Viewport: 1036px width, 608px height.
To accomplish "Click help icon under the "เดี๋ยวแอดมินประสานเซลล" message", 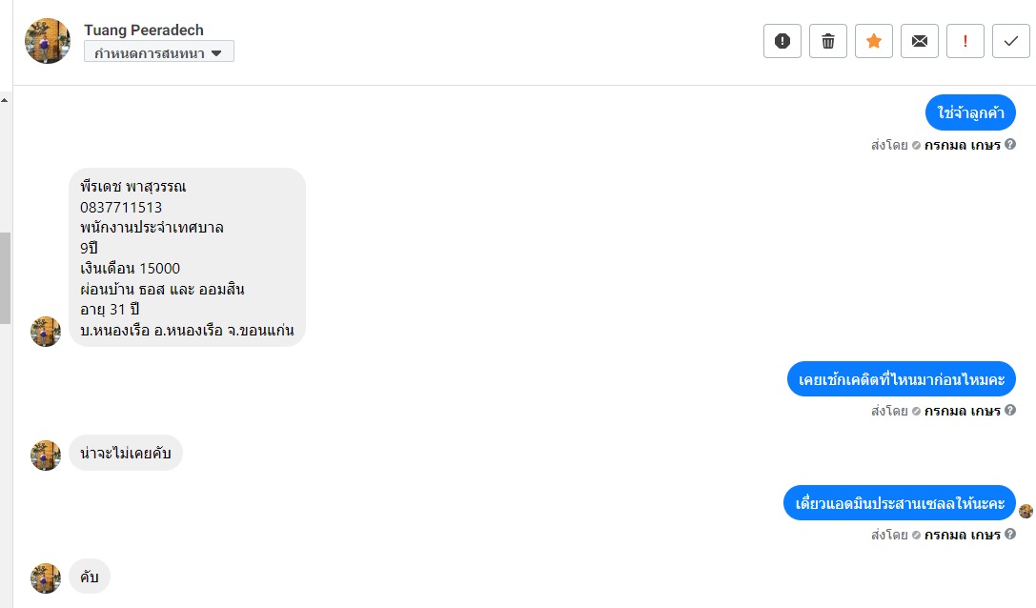I will [x=1010, y=535].
